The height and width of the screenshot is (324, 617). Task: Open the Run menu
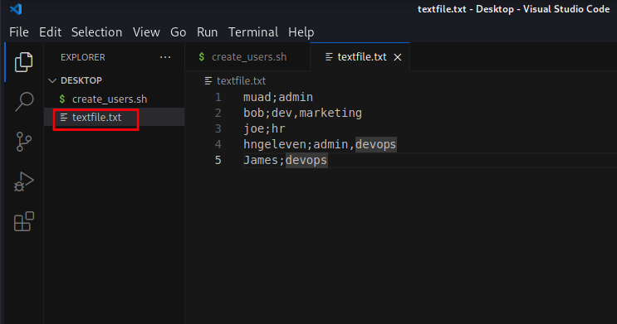click(207, 32)
